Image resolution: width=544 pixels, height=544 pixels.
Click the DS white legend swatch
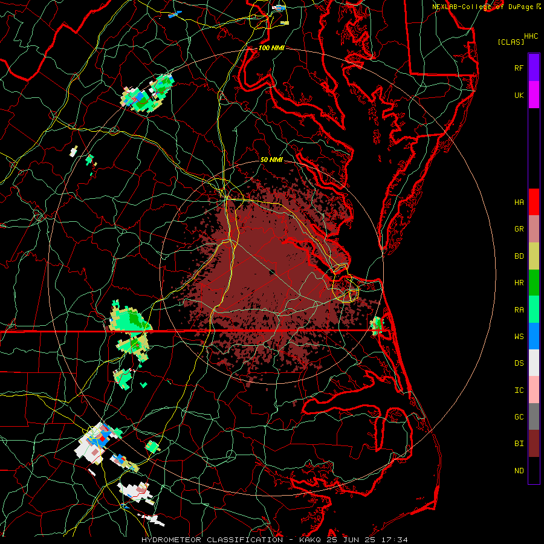click(x=534, y=363)
